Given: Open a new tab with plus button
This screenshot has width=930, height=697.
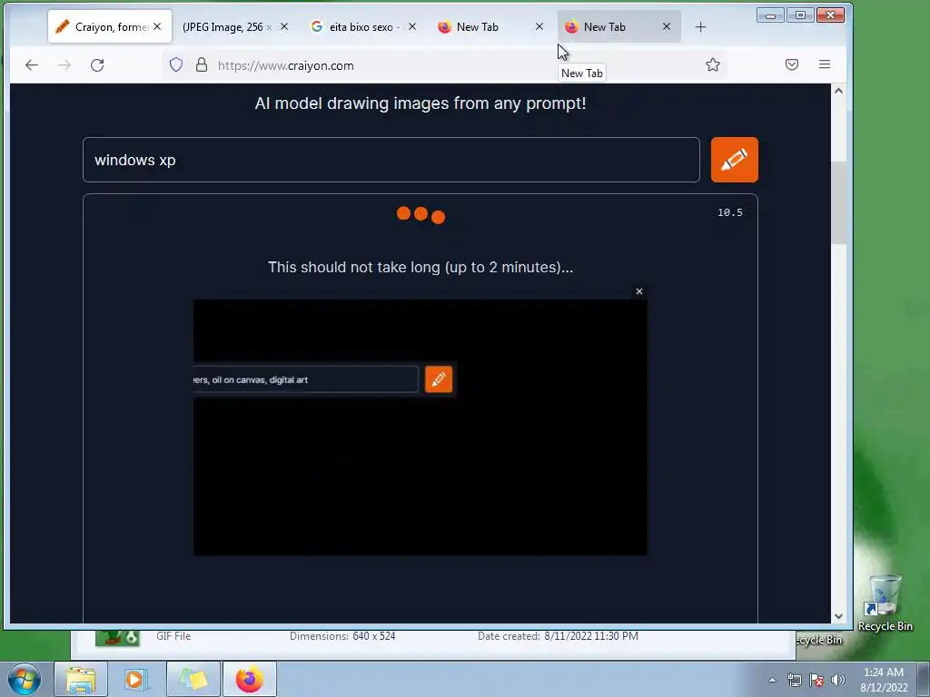Looking at the screenshot, I should [700, 26].
